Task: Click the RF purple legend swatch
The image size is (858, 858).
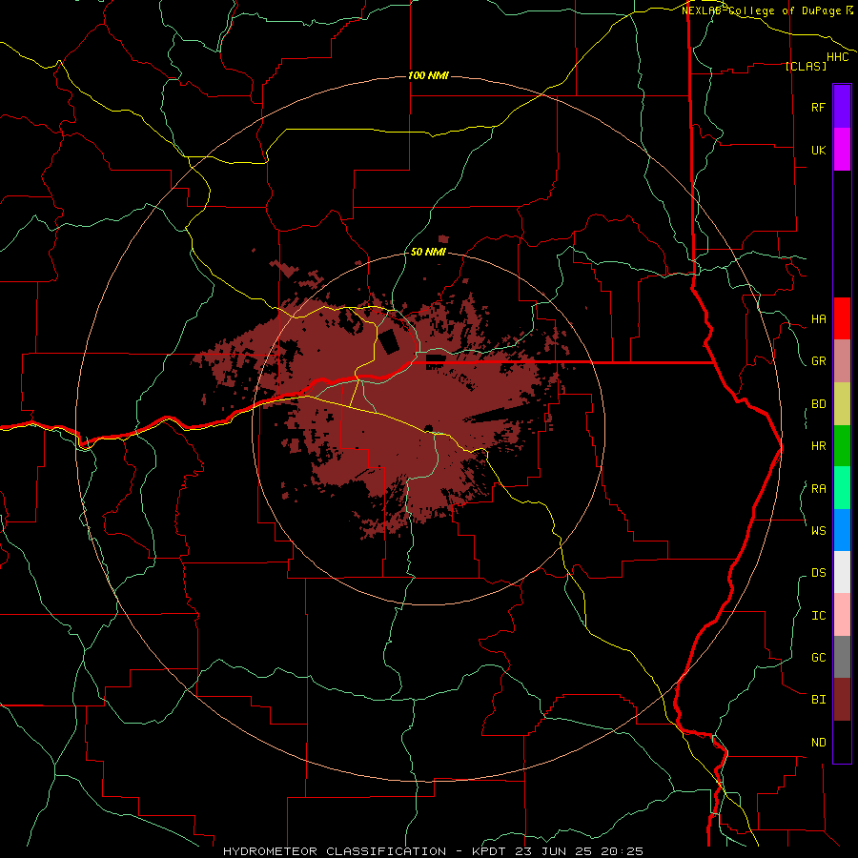Action: tap(842, 107)
